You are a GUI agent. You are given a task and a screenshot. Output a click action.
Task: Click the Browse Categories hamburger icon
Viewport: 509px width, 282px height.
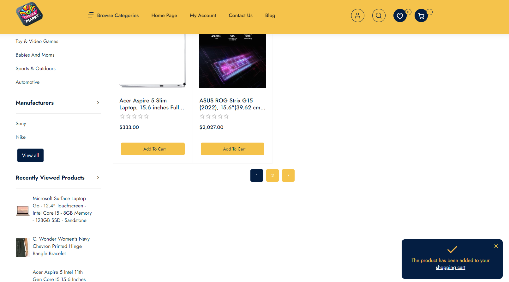(x=91, y=15)
